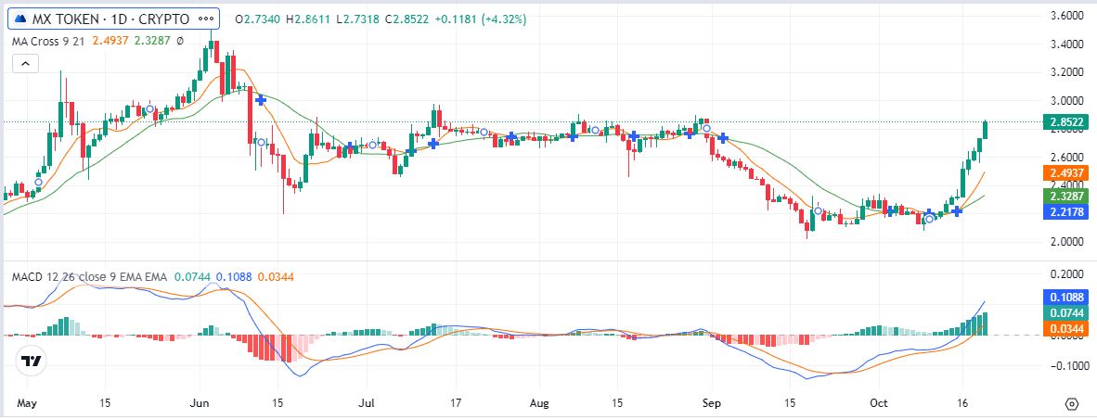Click the MA Cross long value 2.3287 in legend
This screenshot has width=1097, height=419.
click(152, 41)
